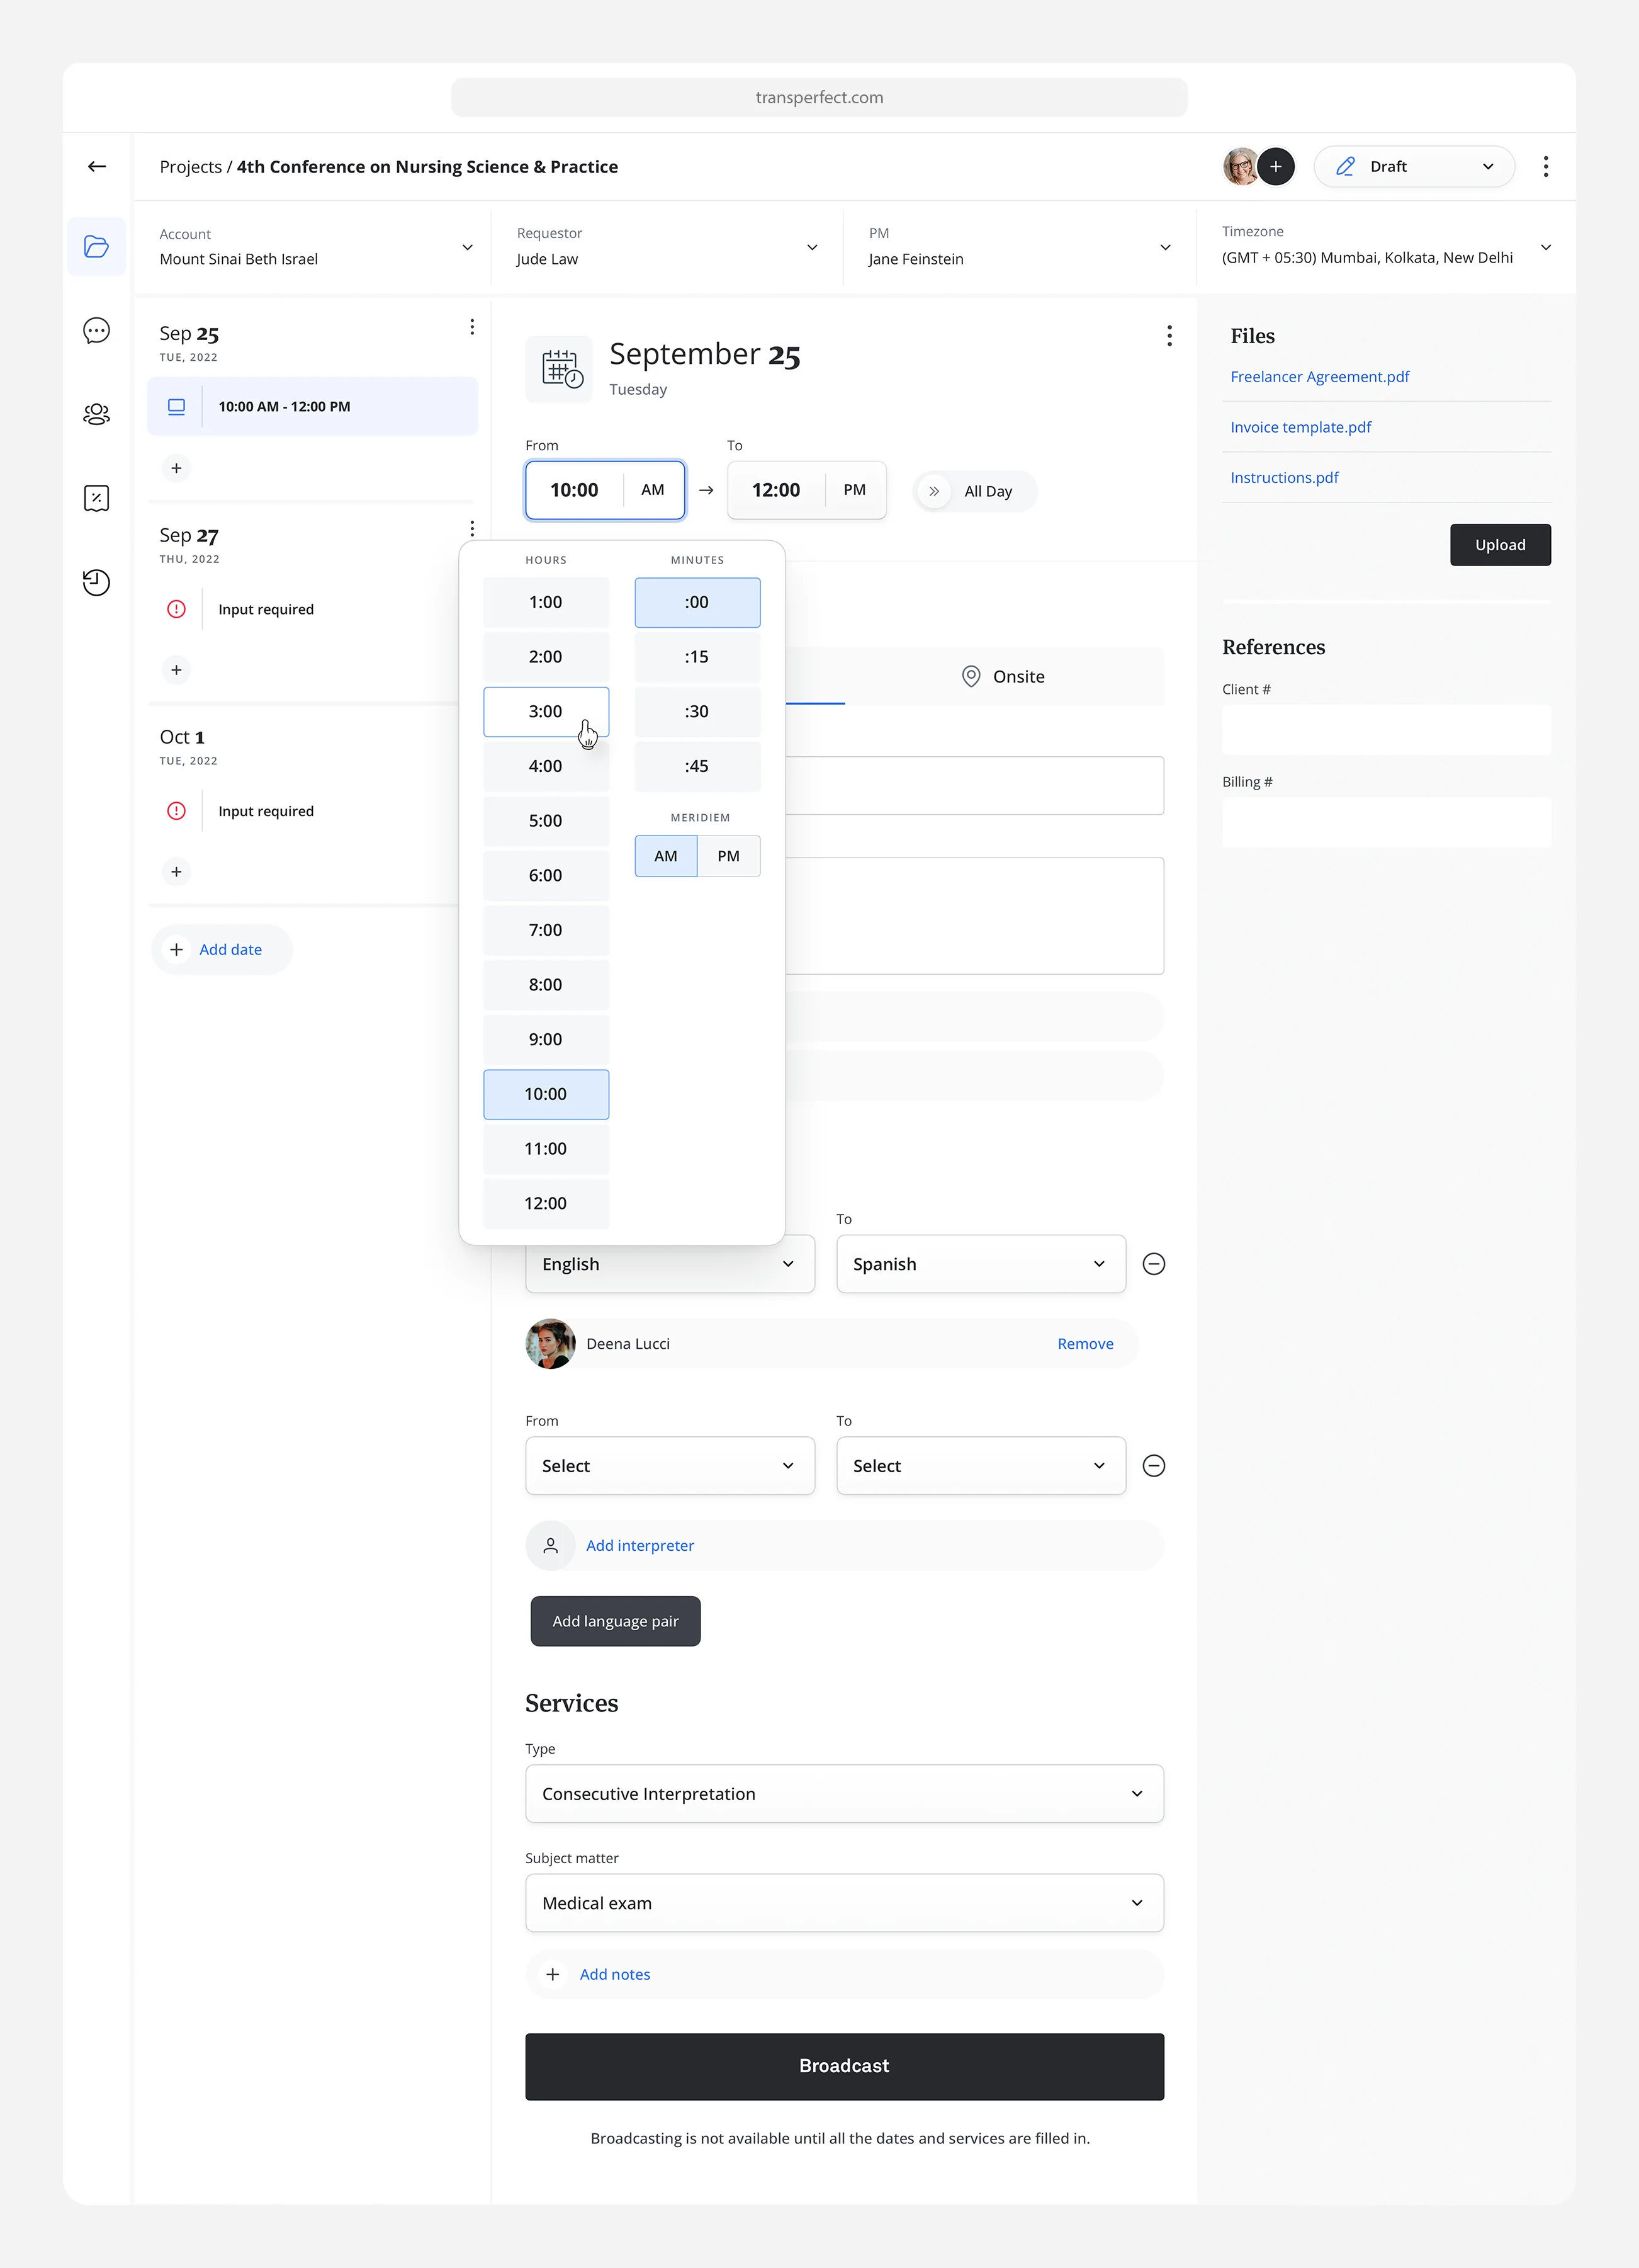Image resolution: width=1639 pixels, height=2268 pixels.
Task: Switch to the Onsite tab
Action: [x=1003, y=677]
